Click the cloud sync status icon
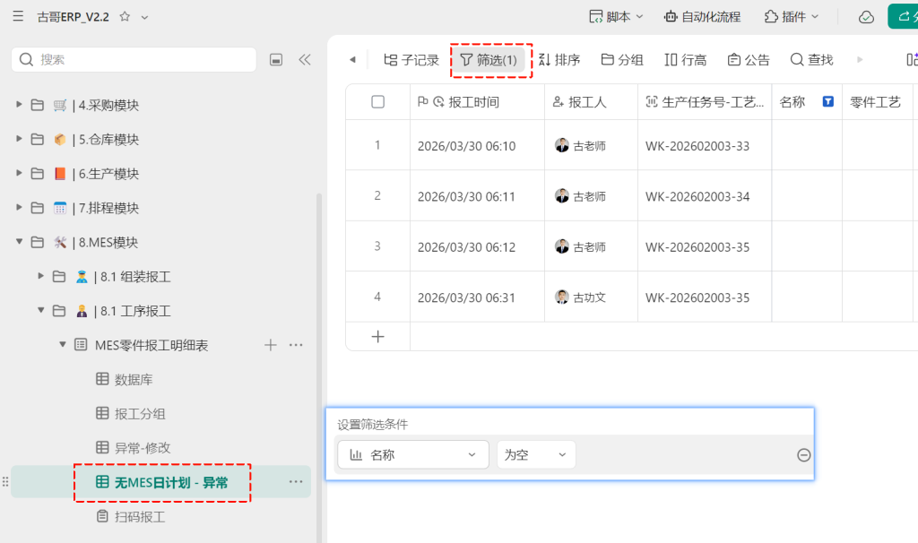 pyautogui.click(x=866, y=17)
